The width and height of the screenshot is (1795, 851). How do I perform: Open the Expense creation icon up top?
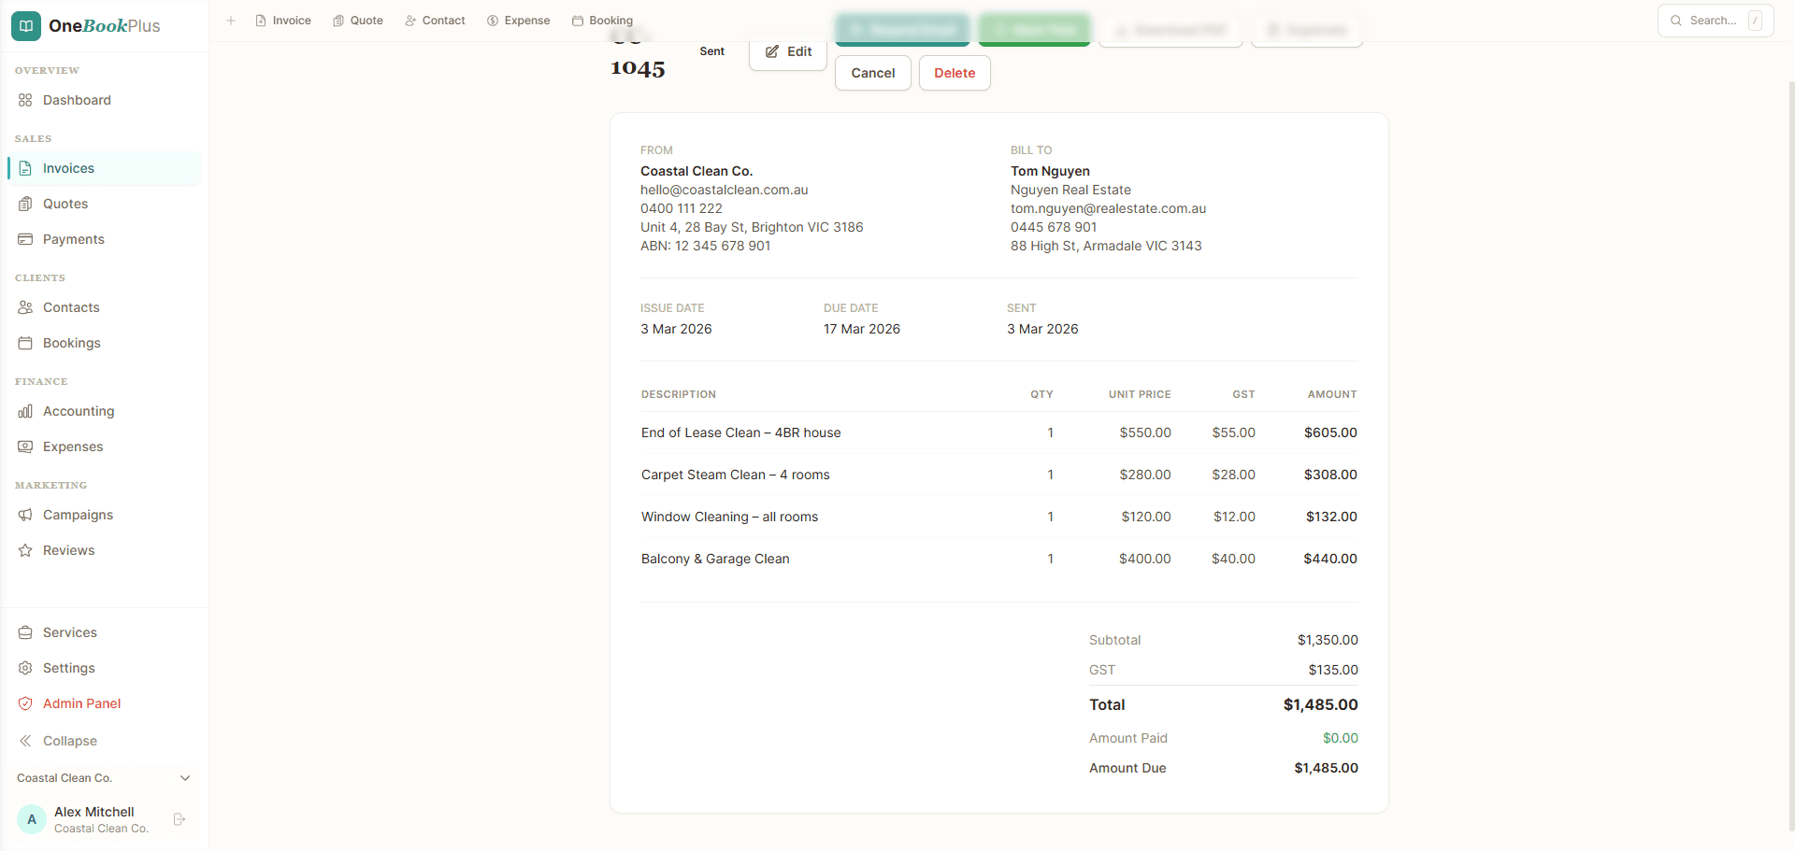[492, 20]
